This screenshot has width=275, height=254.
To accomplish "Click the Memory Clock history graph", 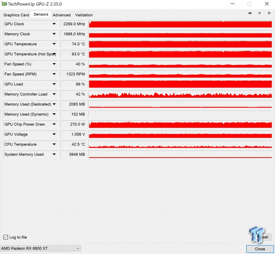I will pos(181,34).
